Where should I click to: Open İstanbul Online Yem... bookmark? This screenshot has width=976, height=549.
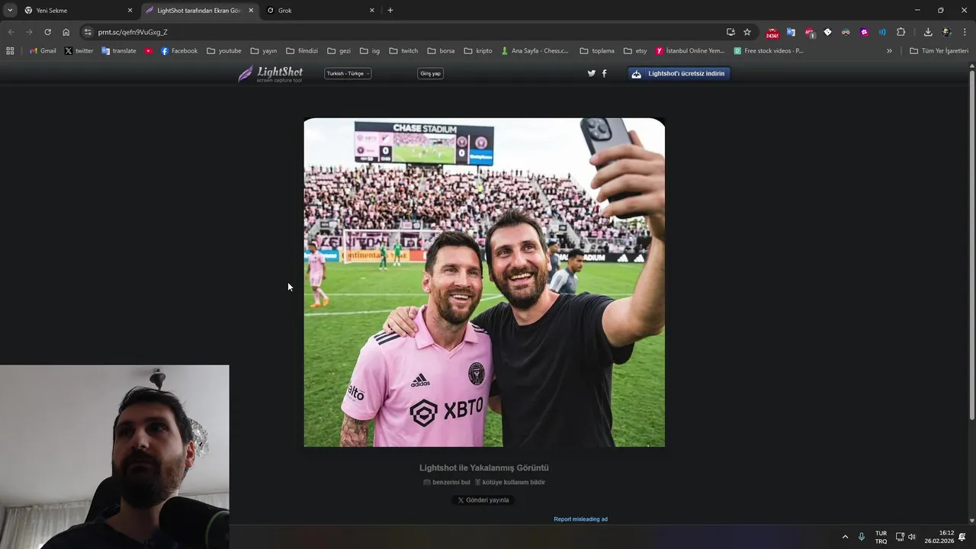(690, 51)
